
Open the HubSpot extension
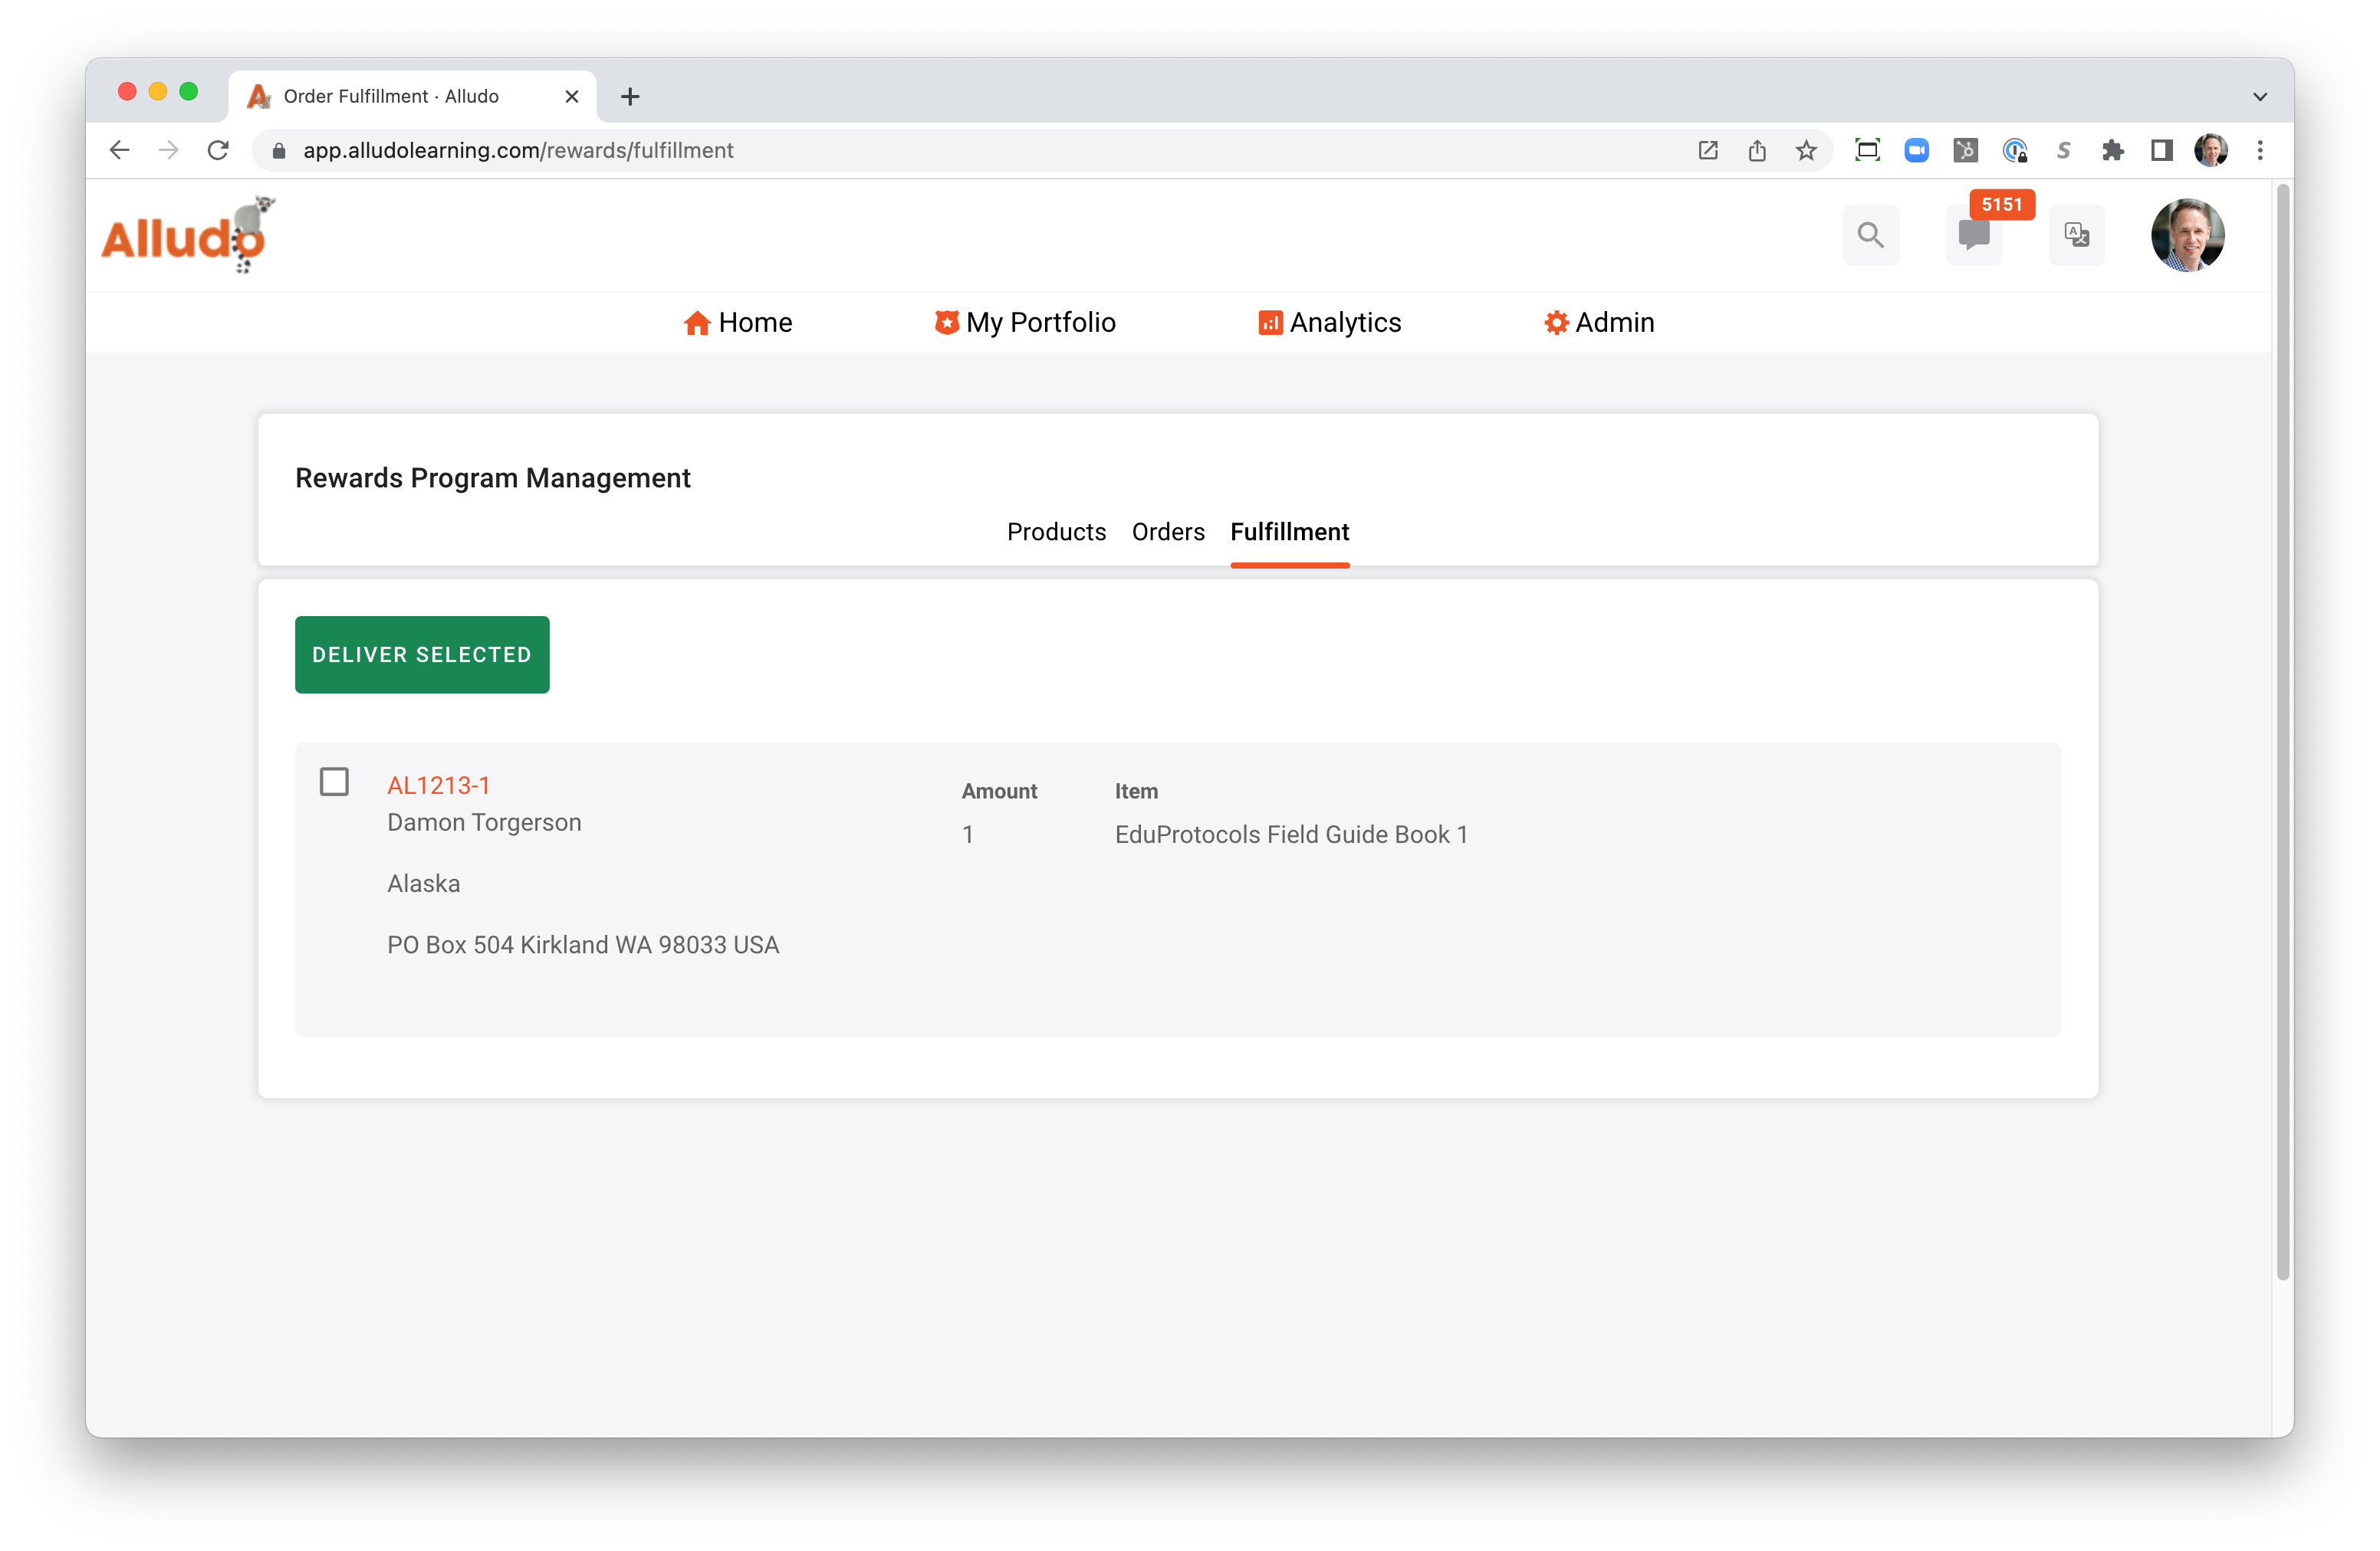(x=1966, y=150)
